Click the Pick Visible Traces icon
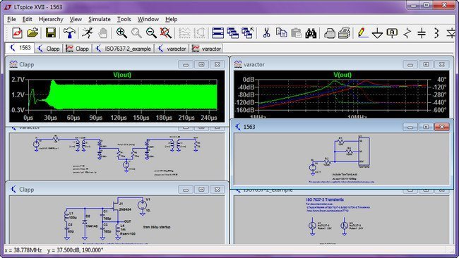 point(199,32)
